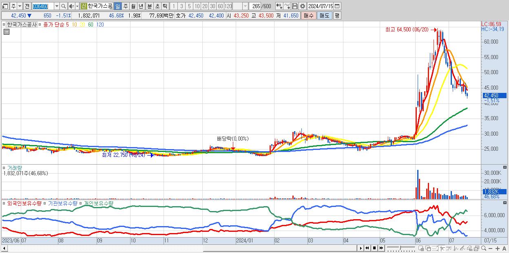The height and width of the screenshot is (253, 509).
Task: Click the 개인보유수량 legend label
Action: (x=99, y=203)
